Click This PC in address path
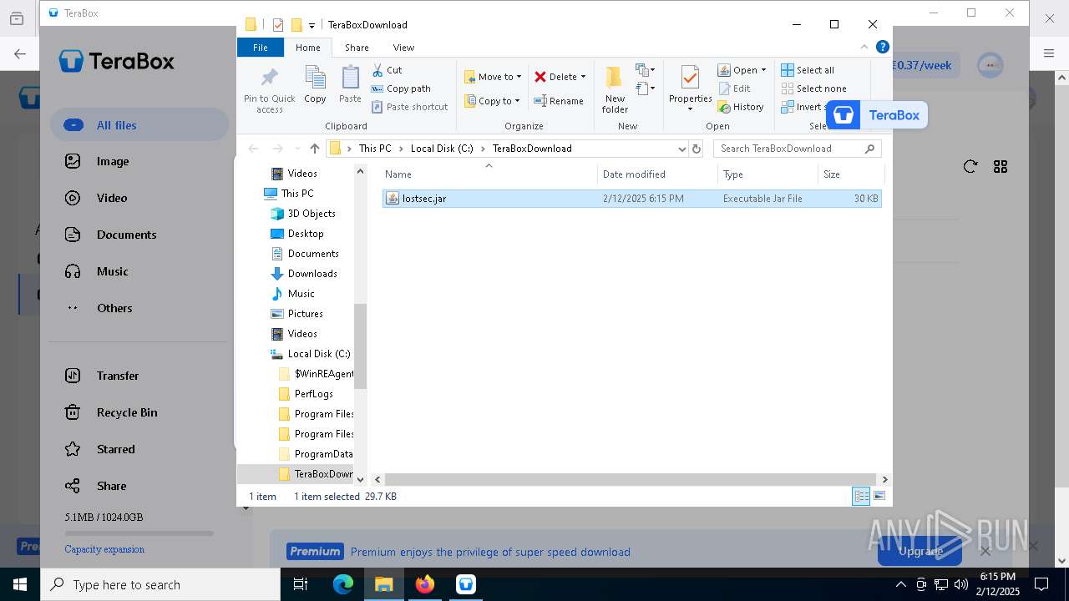The width and height of the screenshot is (1069, 601). click(374, 149)
